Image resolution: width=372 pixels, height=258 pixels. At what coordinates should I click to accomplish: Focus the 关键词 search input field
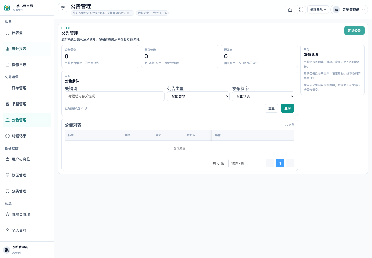[x=115, y=96]
